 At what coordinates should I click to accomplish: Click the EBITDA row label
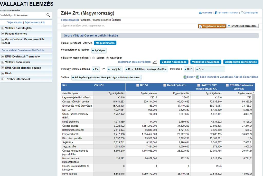[x=67, y=110]
